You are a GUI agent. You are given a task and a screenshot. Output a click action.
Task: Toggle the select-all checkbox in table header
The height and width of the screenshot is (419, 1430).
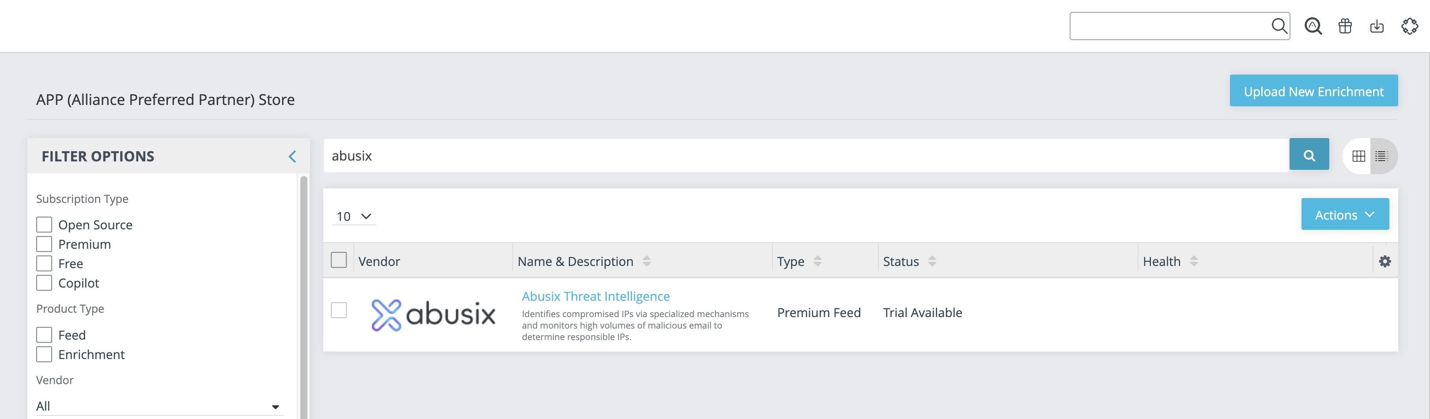(339, 260)
